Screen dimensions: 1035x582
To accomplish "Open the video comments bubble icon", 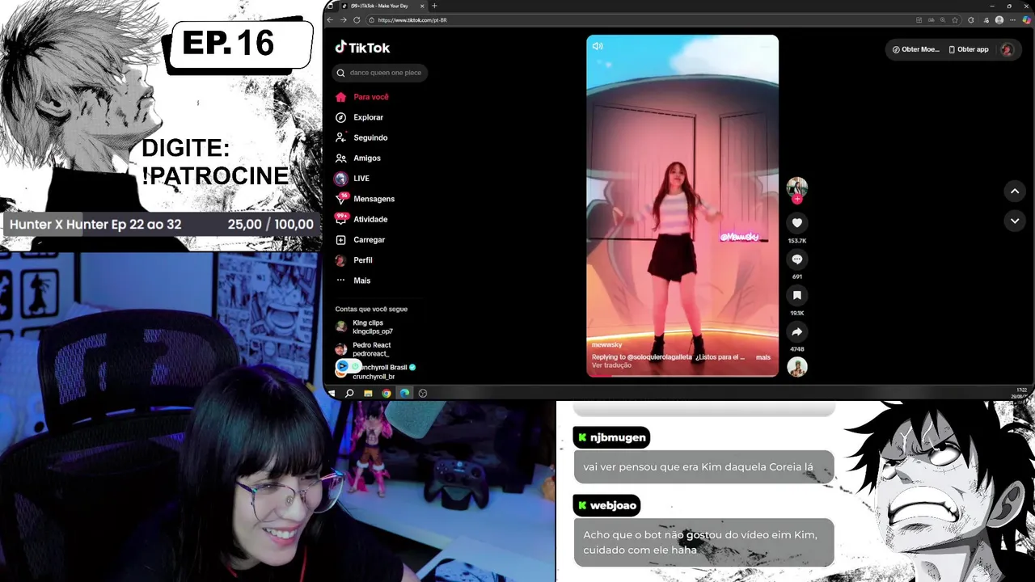I will click(796, 259).
